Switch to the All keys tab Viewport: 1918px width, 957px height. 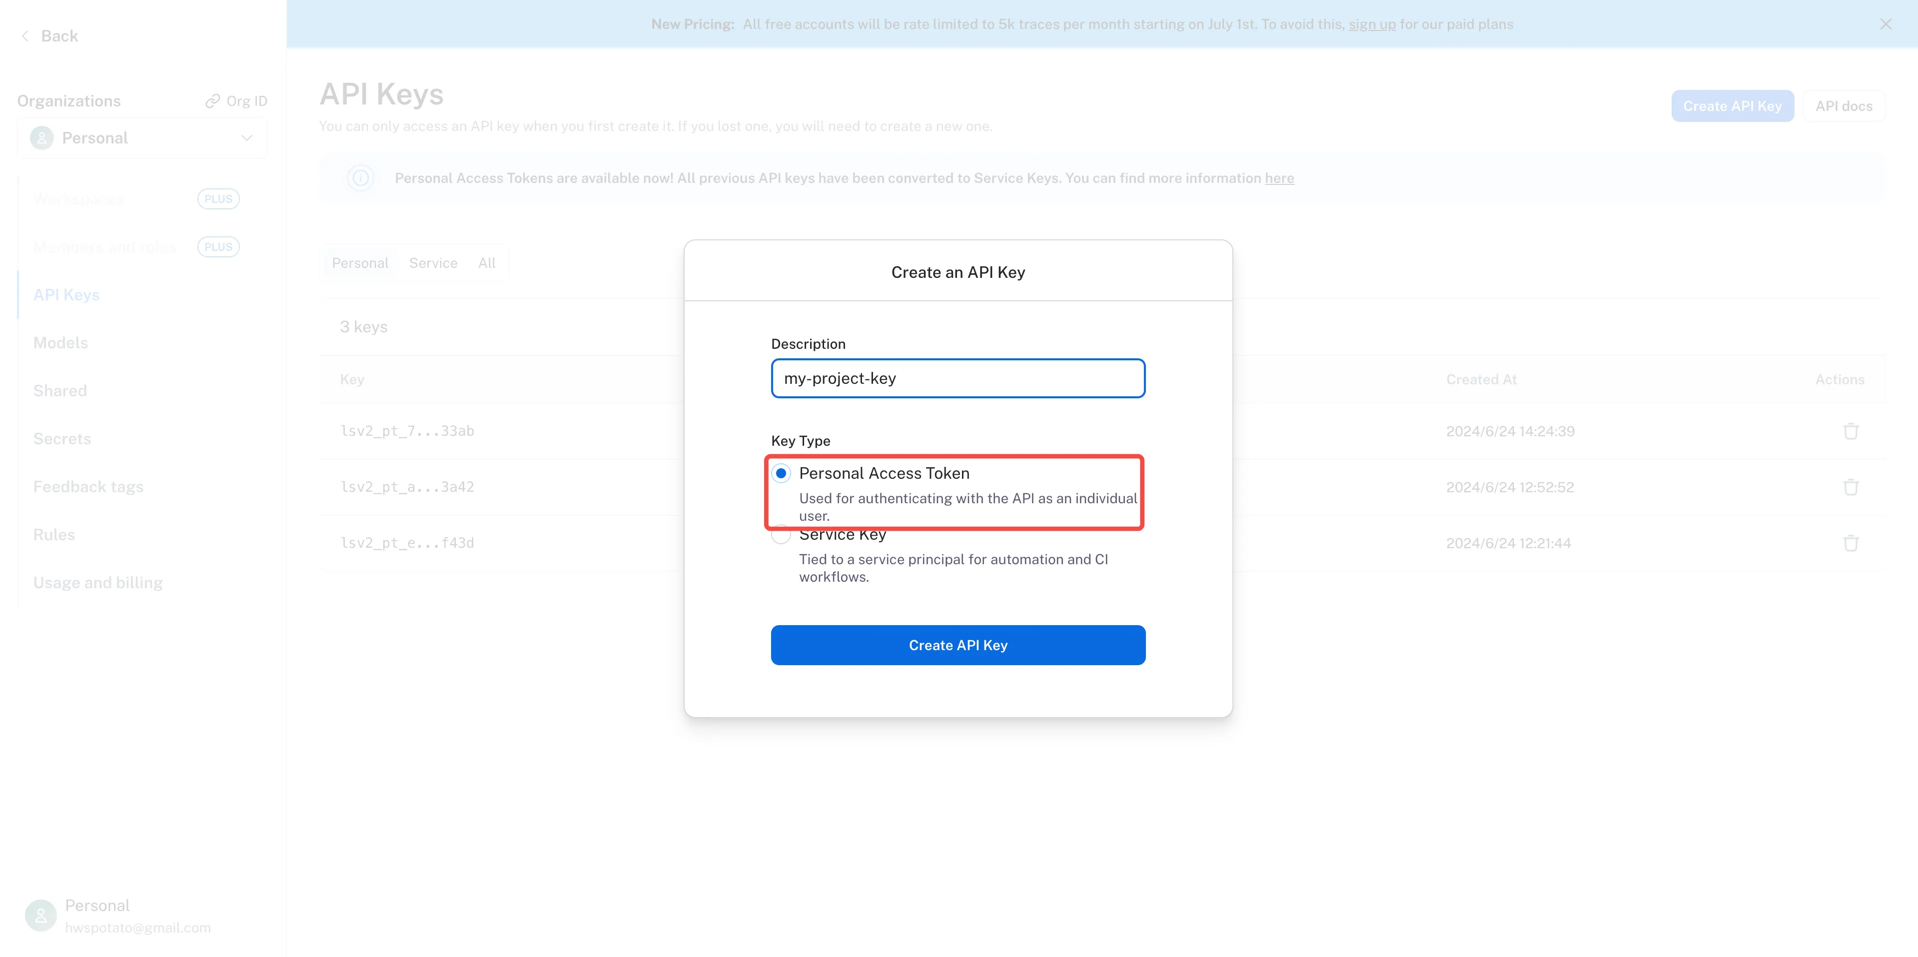click(x=486, y=263)
